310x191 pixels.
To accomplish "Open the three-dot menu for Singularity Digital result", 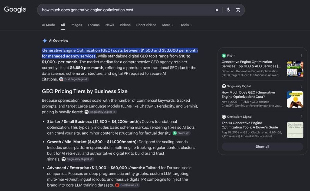I will point(301,86).
